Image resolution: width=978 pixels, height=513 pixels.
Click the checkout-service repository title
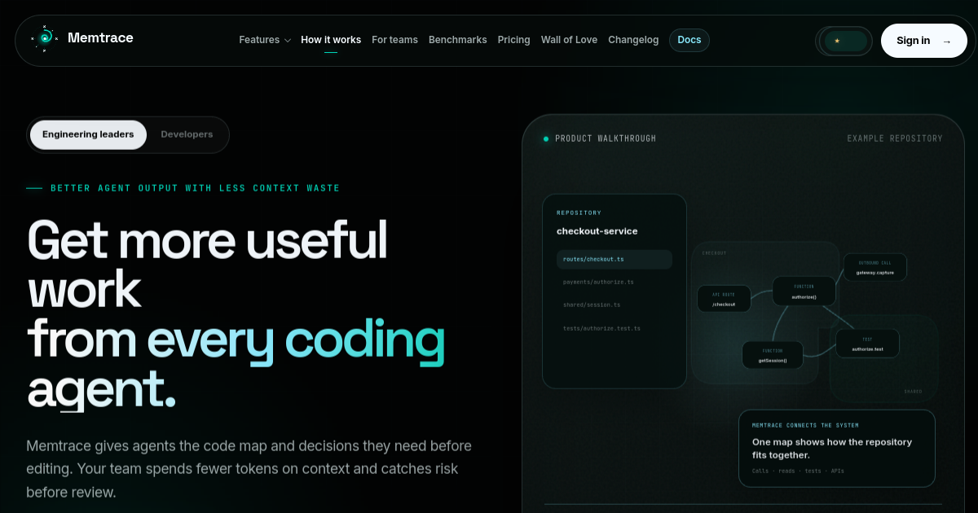(x=597, y=231)
